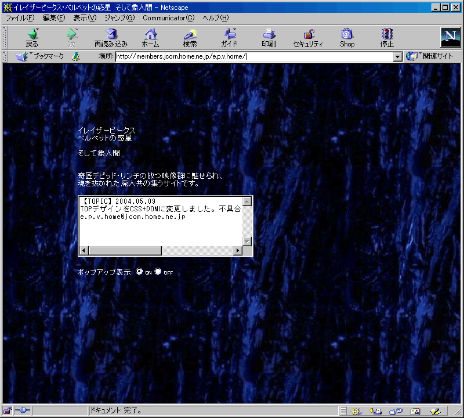This screenshot has height=418, width=464.
Task: Stop loading with 停止 icon
Action: pos(387,38)
